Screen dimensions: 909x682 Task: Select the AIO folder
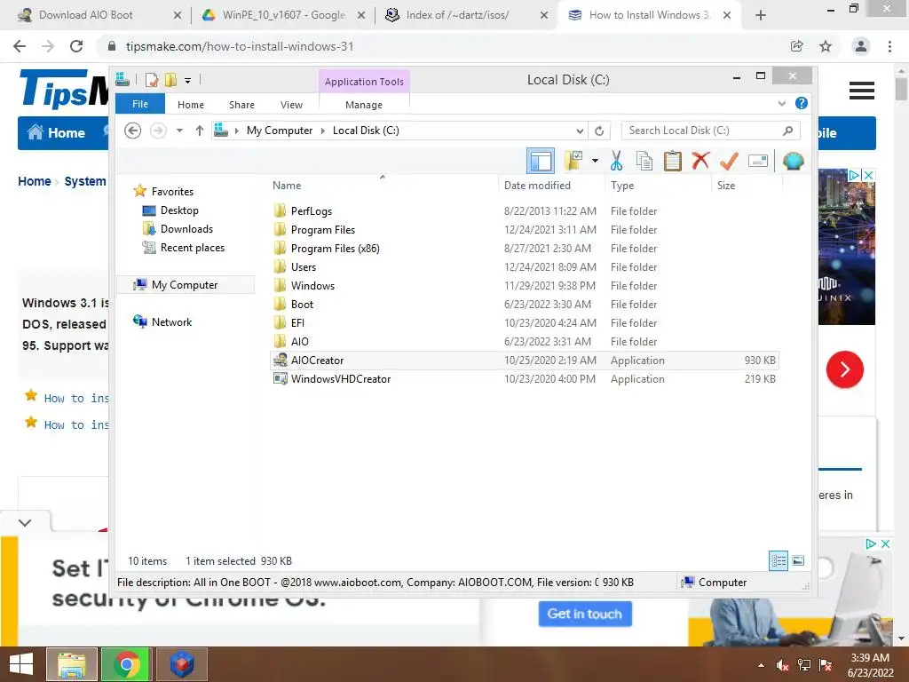tap(300, 342)
